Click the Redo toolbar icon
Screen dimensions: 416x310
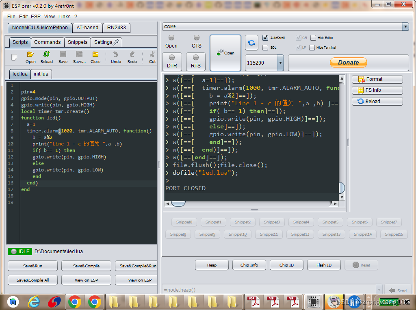point(132,57)
